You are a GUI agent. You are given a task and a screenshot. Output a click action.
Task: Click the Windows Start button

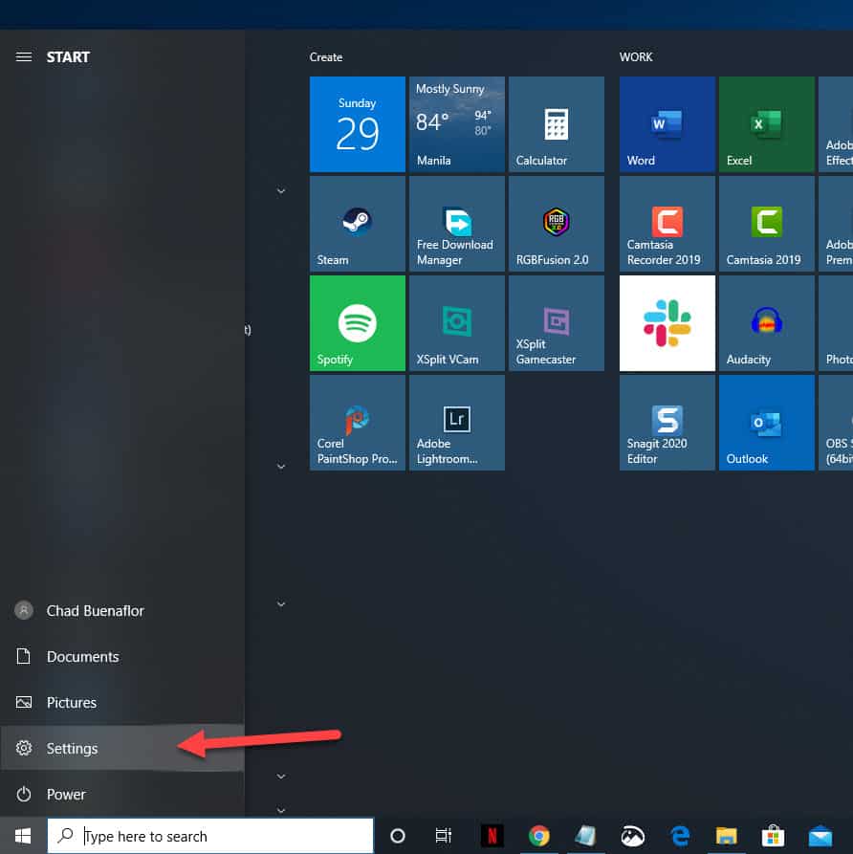tap(23, 836)
